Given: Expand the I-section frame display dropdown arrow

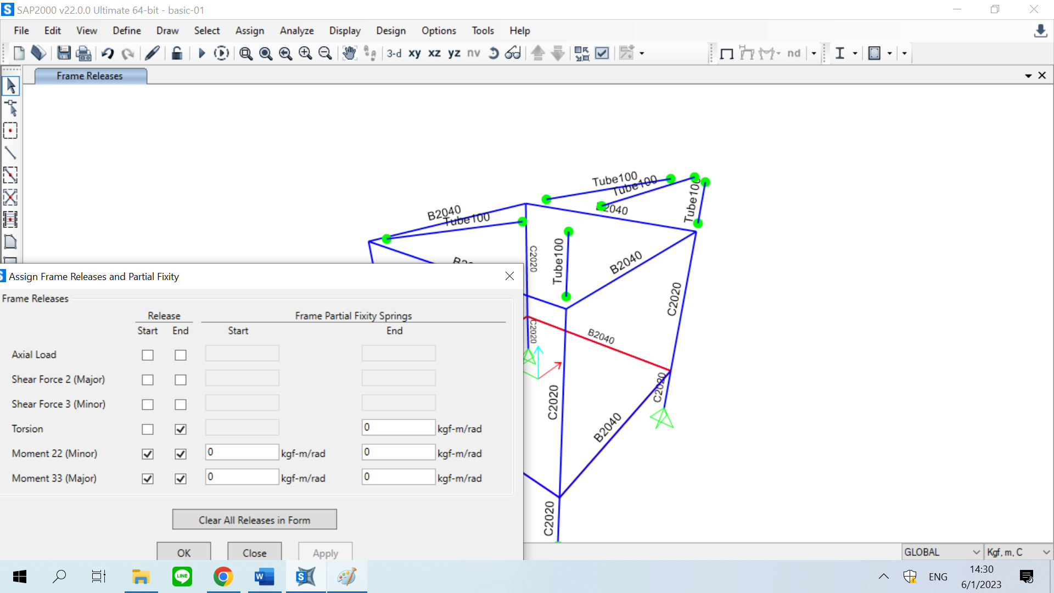Looking at the screenshot, I should tap(855, 53).
